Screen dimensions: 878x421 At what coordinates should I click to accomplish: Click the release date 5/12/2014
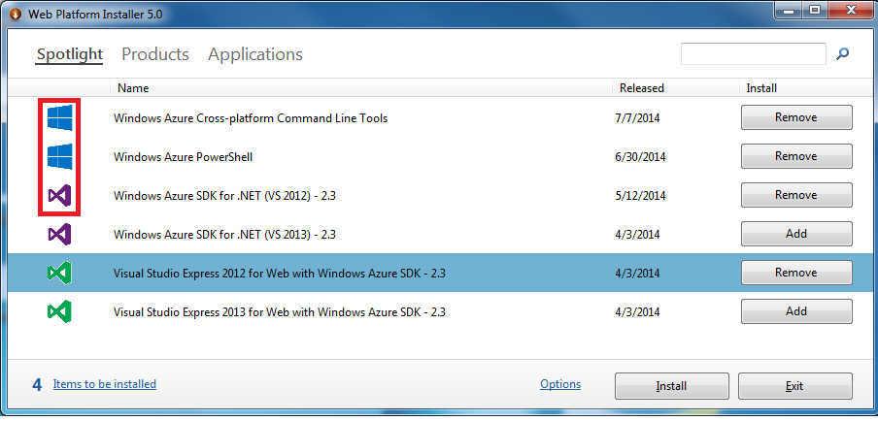click(x=640, y=196)
